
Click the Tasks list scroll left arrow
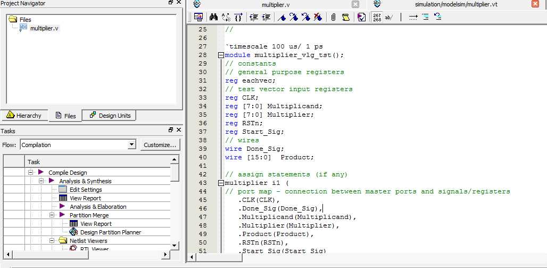[x=8, y=254]
